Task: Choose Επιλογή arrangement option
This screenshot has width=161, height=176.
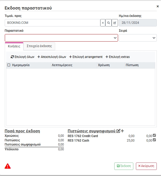Action: tap(86, 57)
